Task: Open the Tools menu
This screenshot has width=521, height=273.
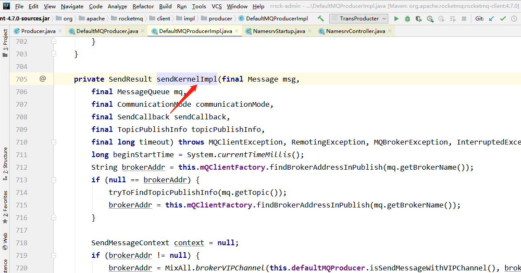Action: pyautogui.click(x=199, y=7)
